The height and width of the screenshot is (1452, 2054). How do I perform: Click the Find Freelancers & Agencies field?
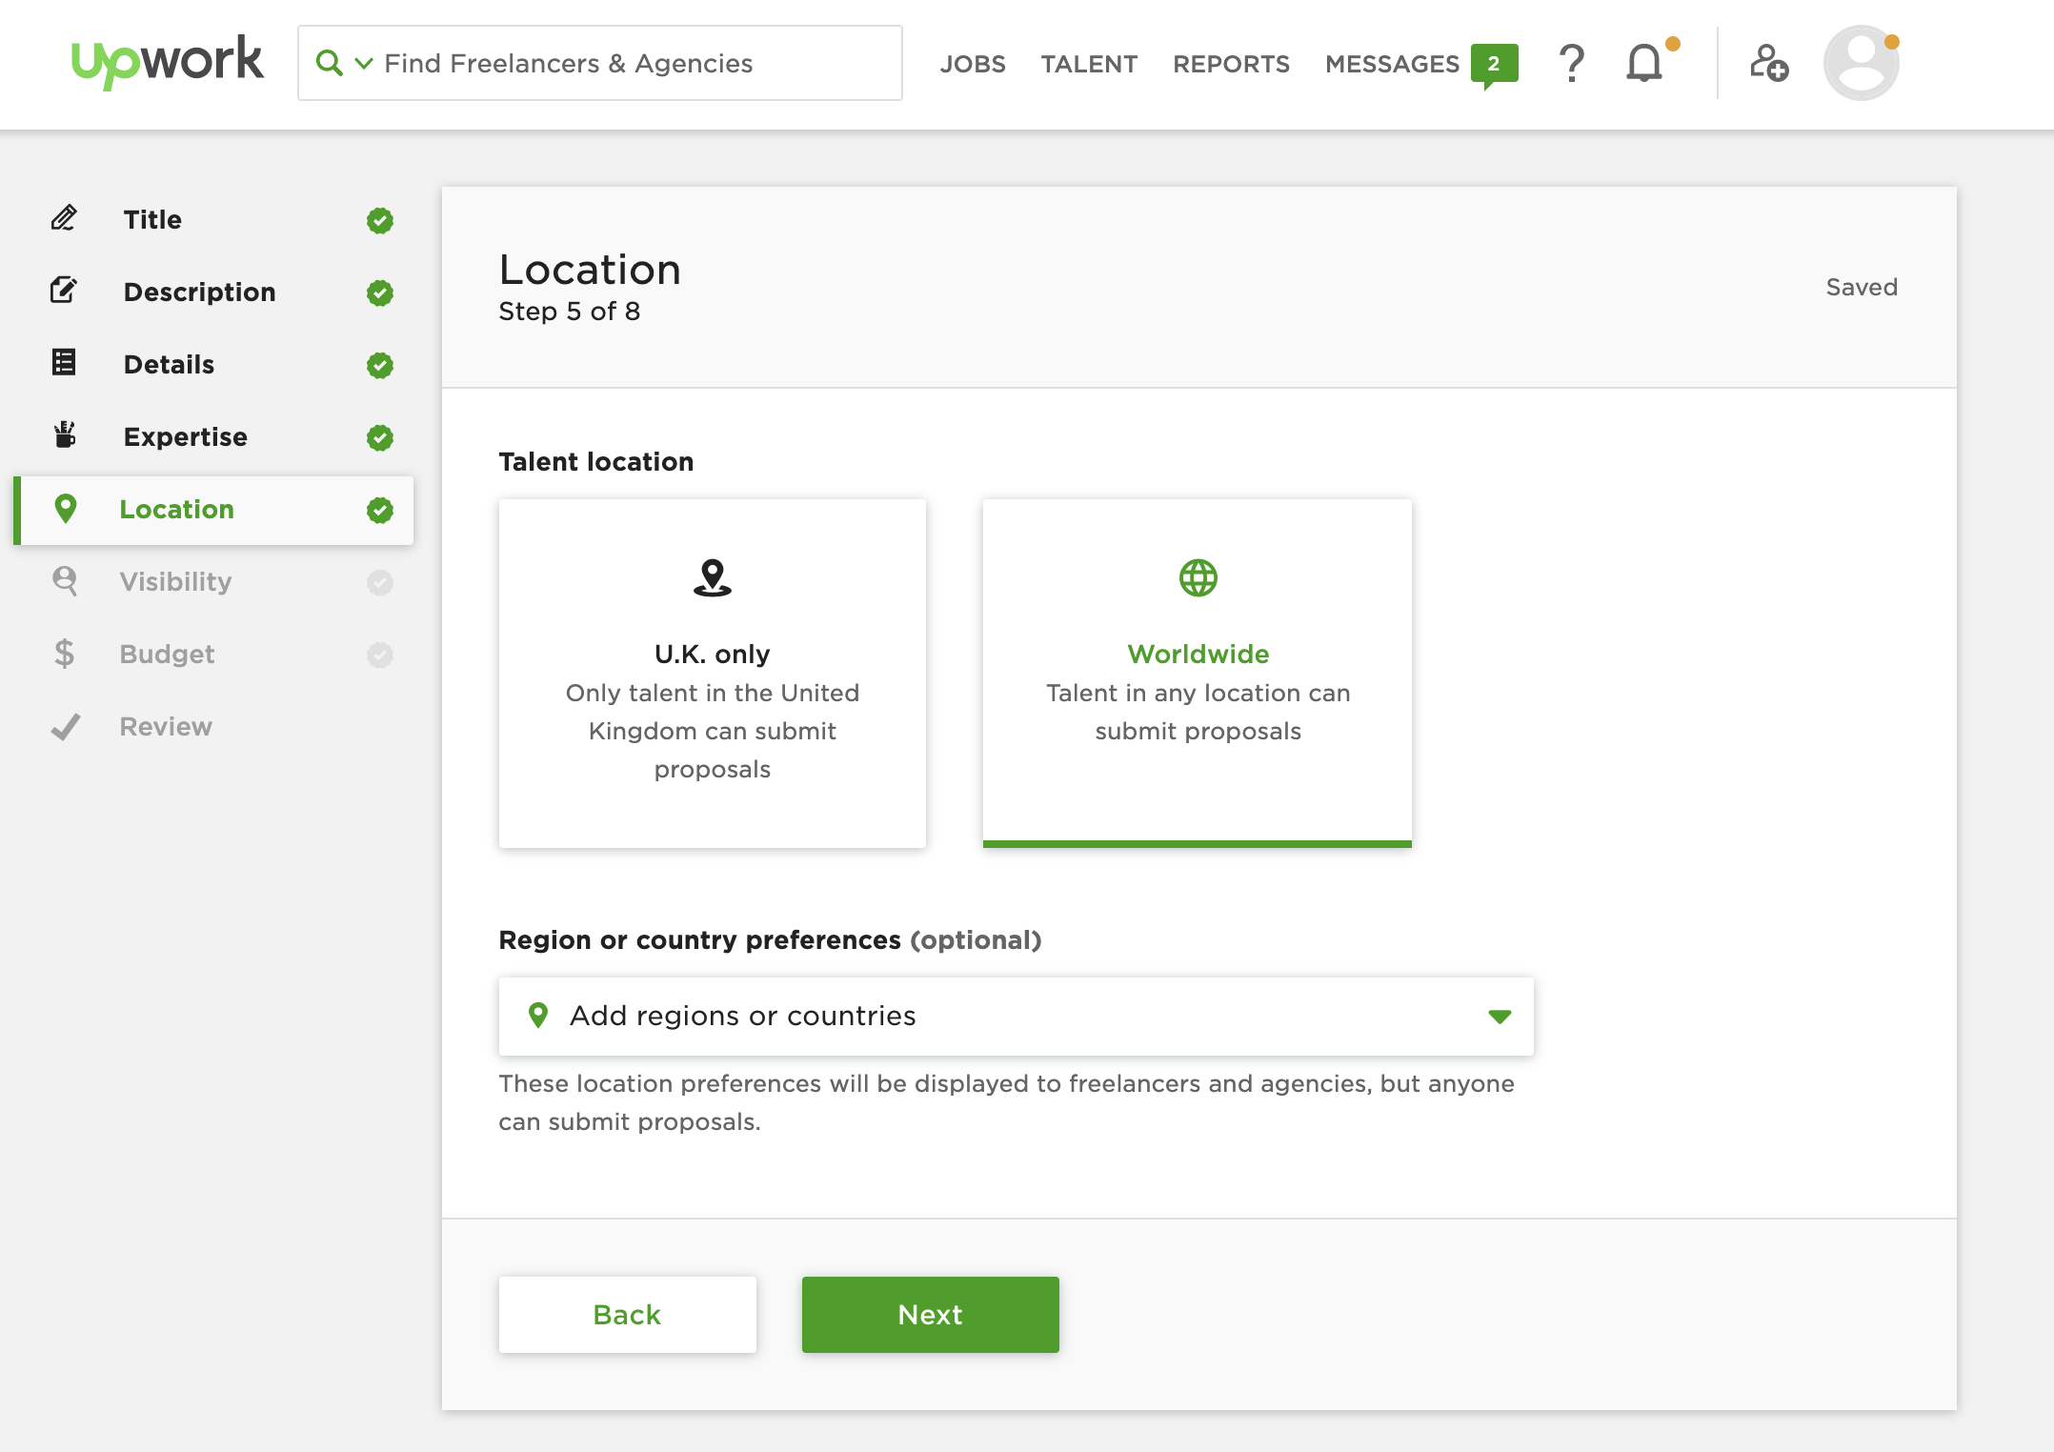coord(629,64)
